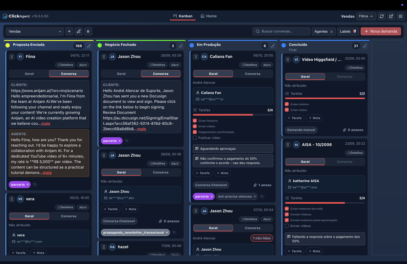Click the drag handle on vera card
This screenshot has height=264, width=407.
point(12,199)
